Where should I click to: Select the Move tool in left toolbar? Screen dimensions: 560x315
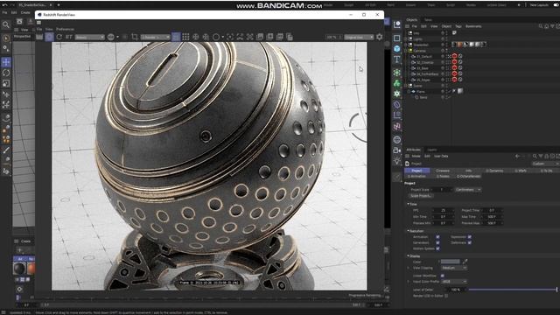point(6,62)
